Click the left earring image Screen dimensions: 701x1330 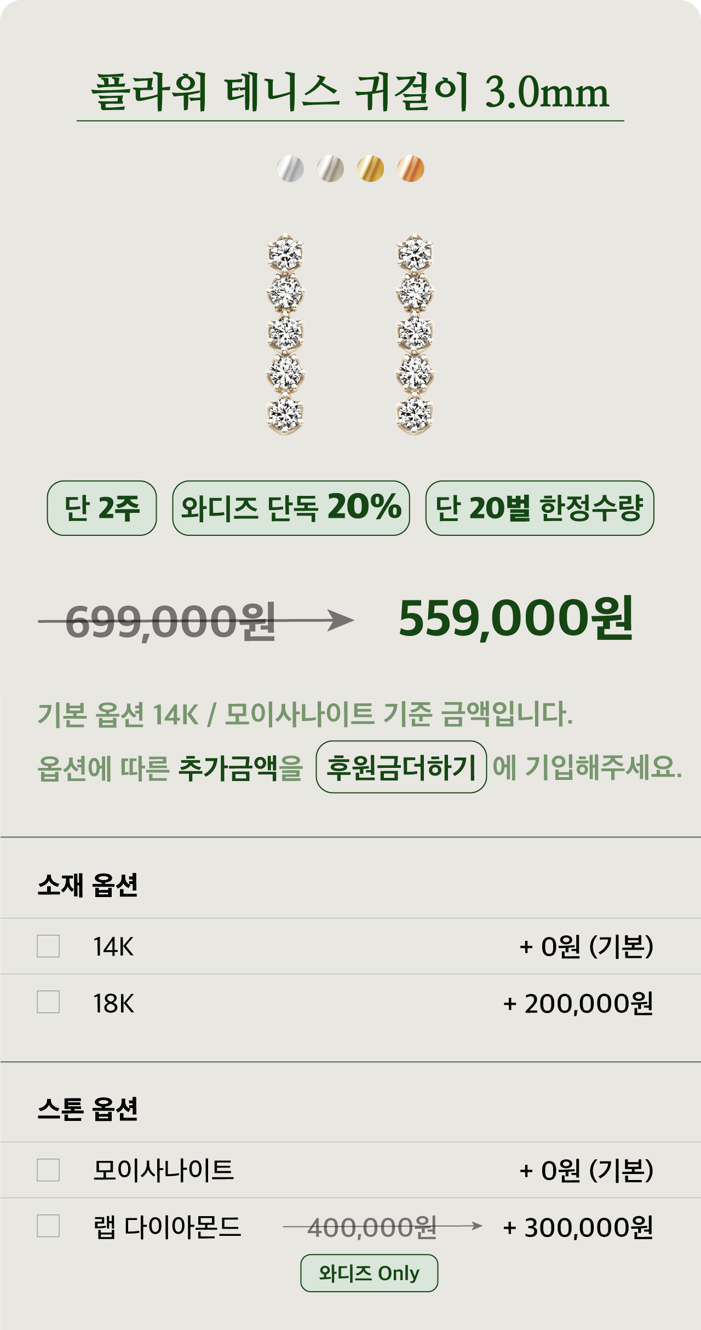(285, 334)
